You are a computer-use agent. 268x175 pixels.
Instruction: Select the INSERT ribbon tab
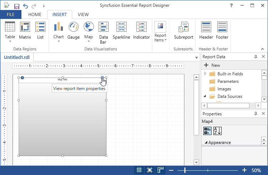[59, 15]
